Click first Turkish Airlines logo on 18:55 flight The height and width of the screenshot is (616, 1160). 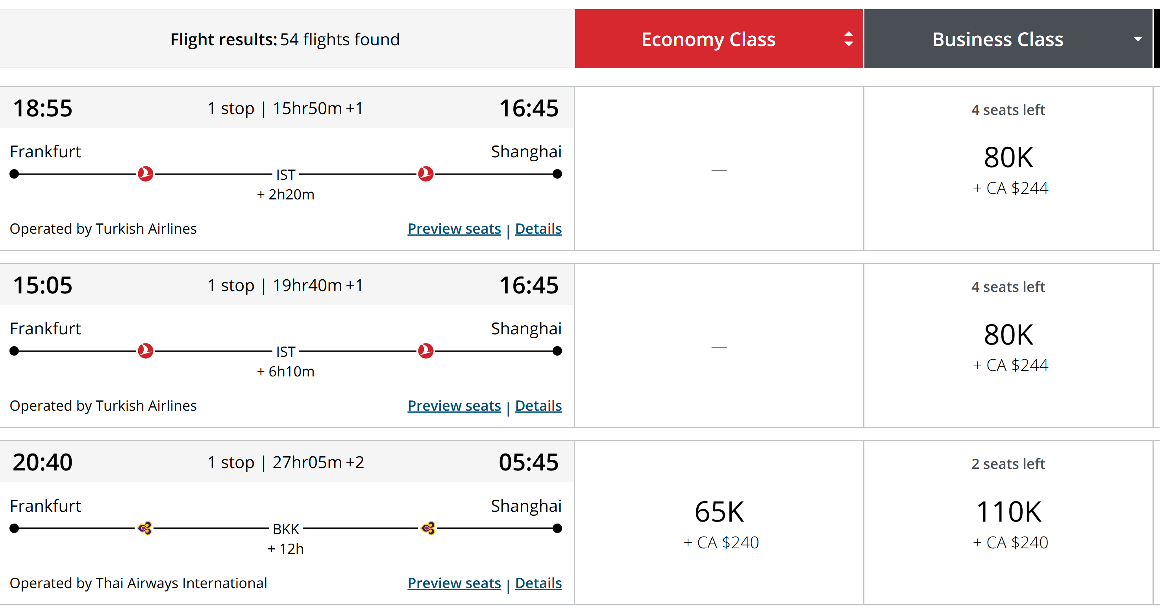pos(146,174)
